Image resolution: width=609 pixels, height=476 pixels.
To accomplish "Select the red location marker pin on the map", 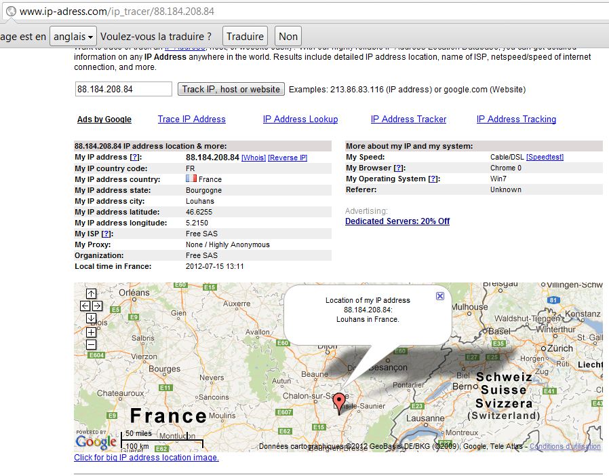I will pos(339,403).
